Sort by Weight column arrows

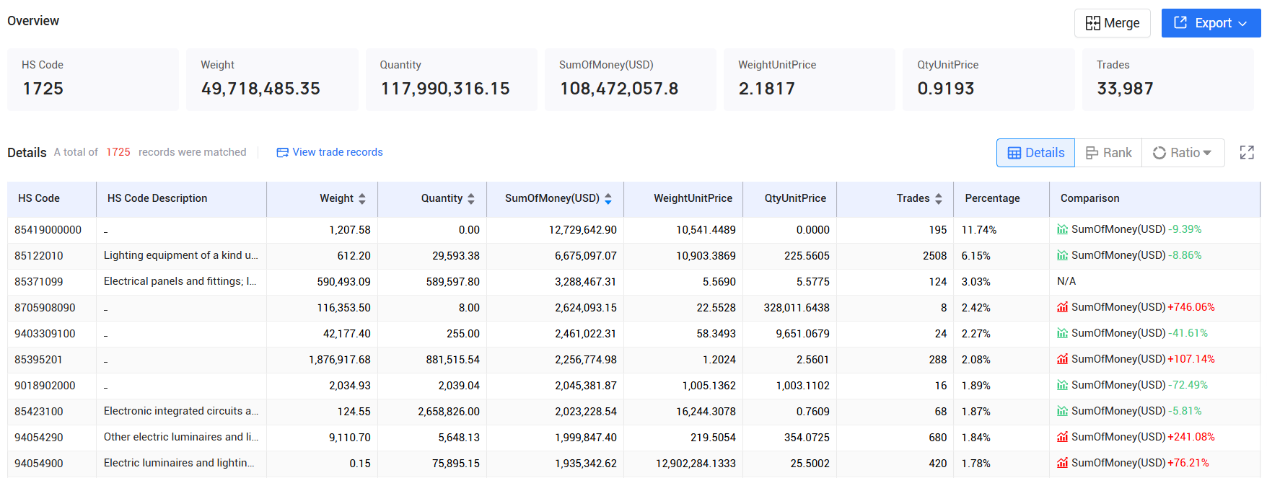pyautogui.click(x=362, y=199)
